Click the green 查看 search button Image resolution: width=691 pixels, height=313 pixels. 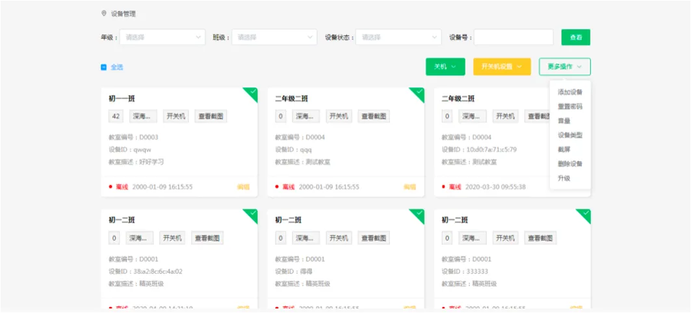click(575, 38)
